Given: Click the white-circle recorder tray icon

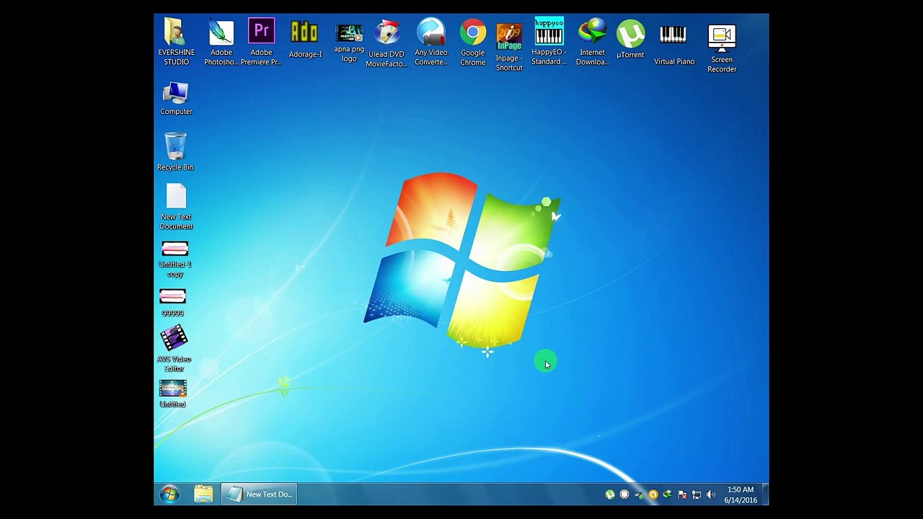Looking at the screenshot, I should point(624,494).
